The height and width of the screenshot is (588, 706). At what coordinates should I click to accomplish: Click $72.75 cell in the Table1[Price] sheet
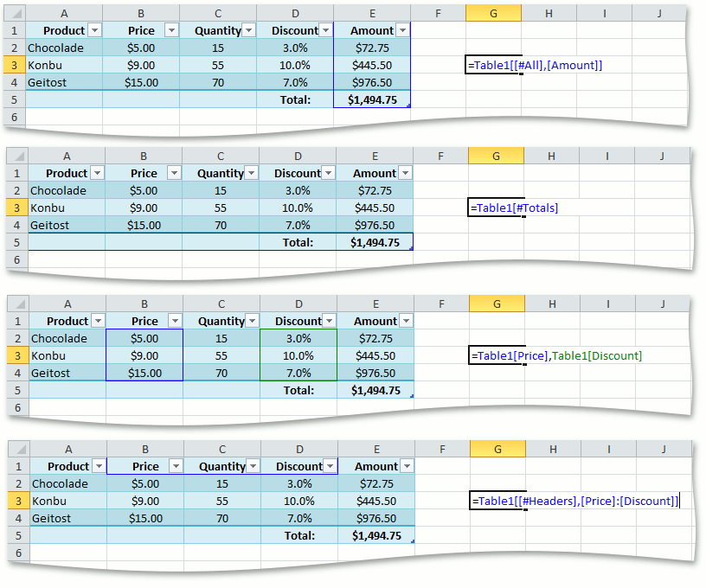point(375,338)
